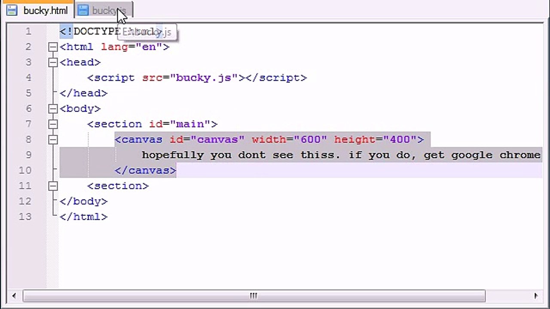
Task: Click line number 9 in the margin
Action: 28,155
